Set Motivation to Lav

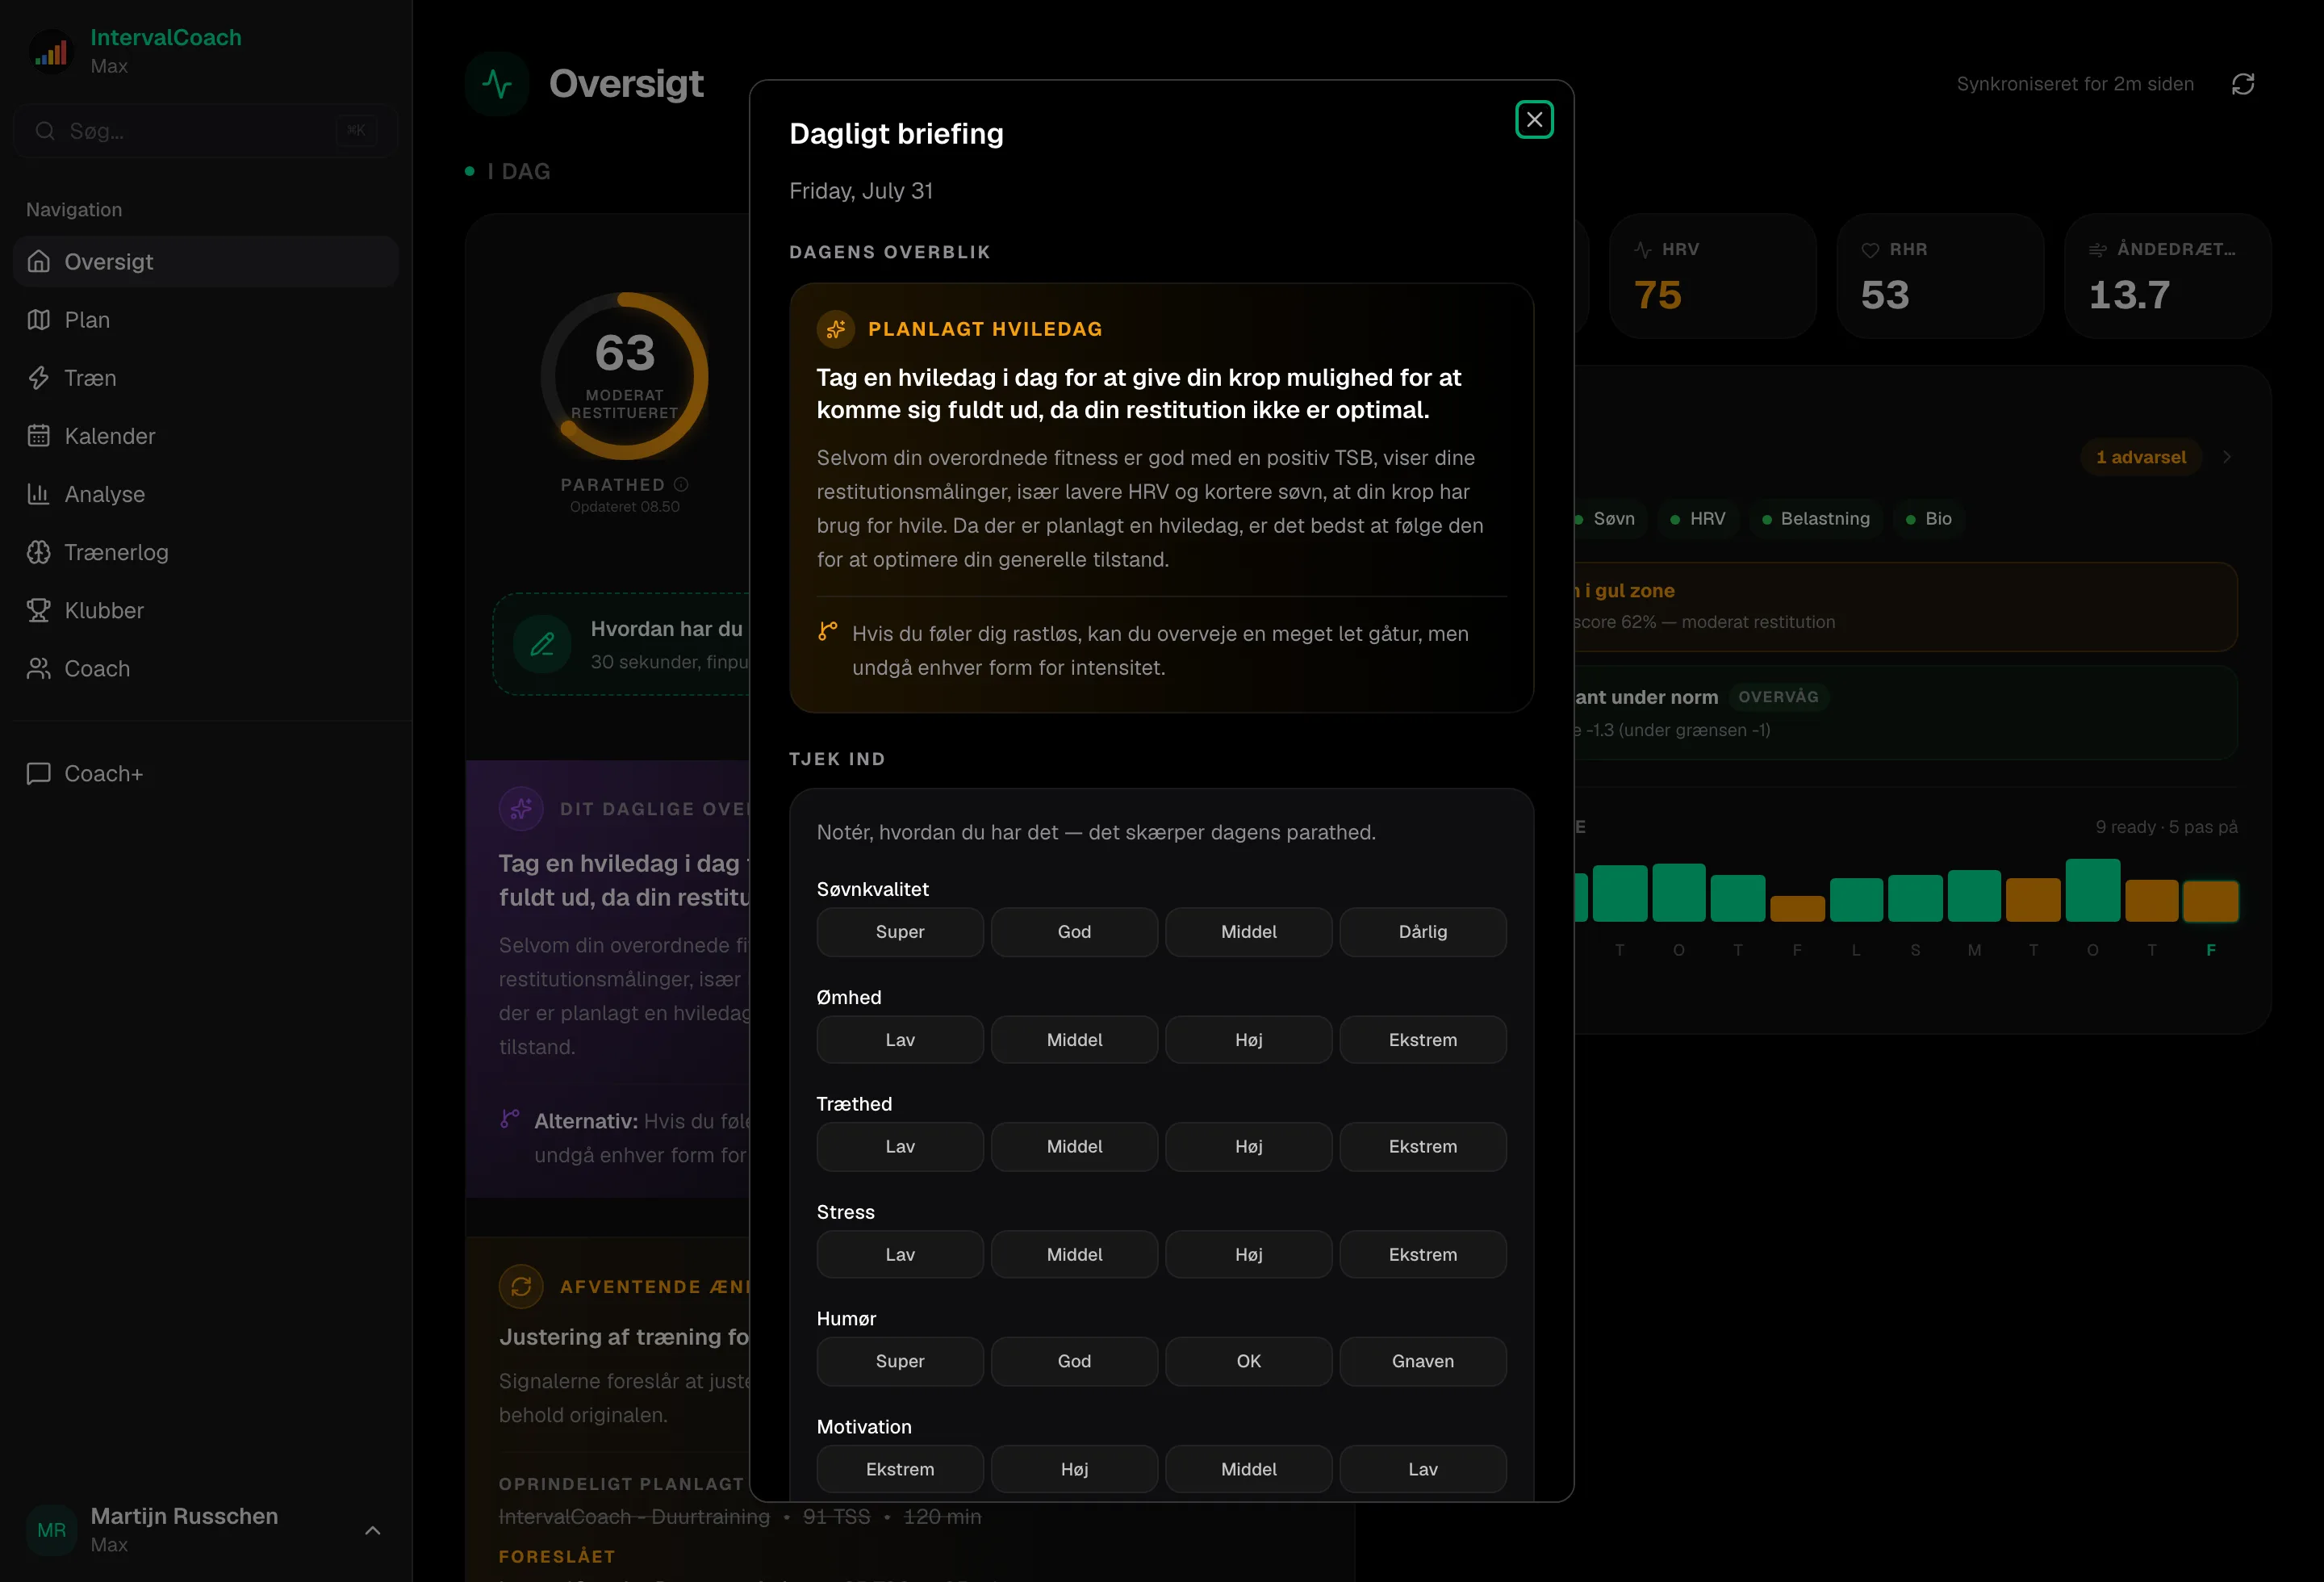coord(1423,1470)
